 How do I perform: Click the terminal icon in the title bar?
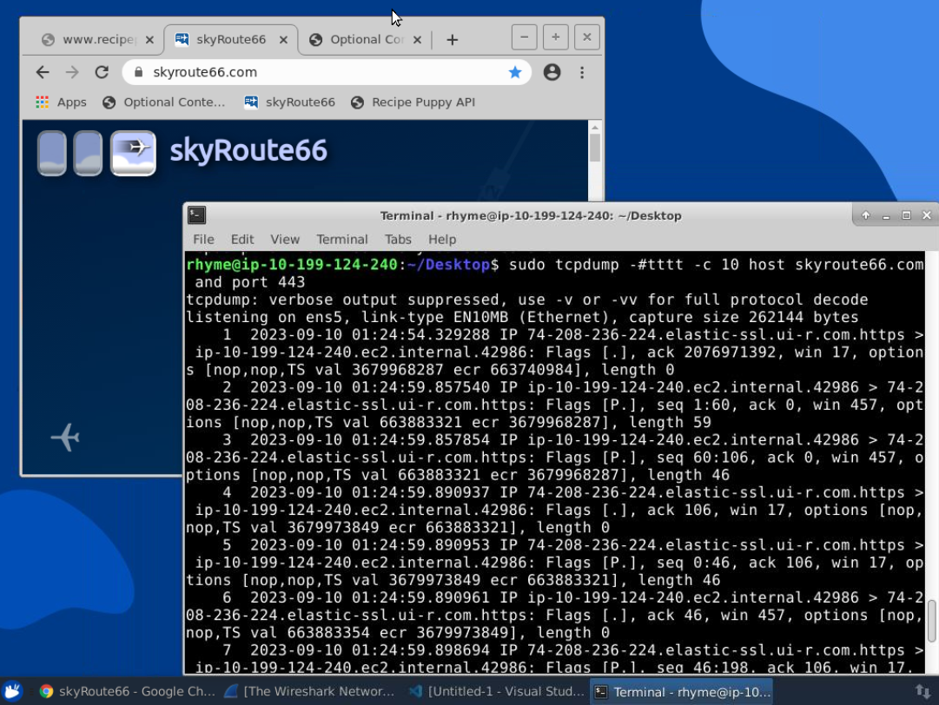pyautogui.click(x=197, y=214)
